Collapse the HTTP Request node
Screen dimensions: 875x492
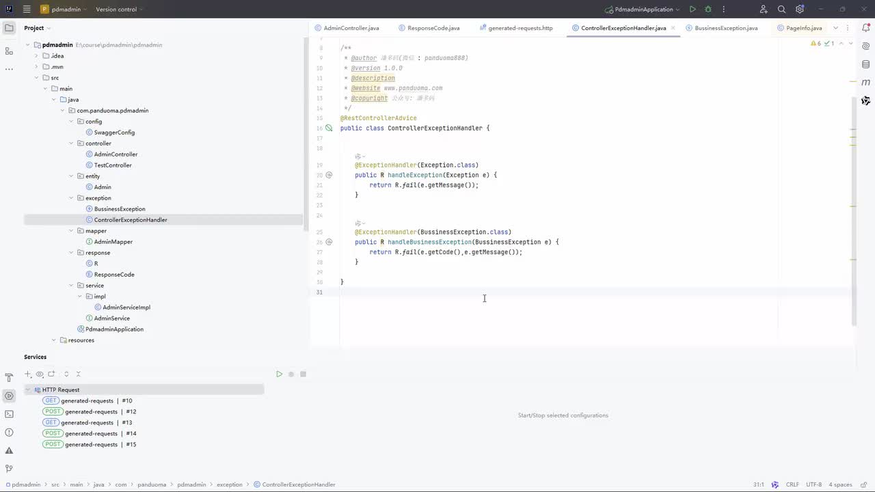pyautogui.click(x=28, y=389)
